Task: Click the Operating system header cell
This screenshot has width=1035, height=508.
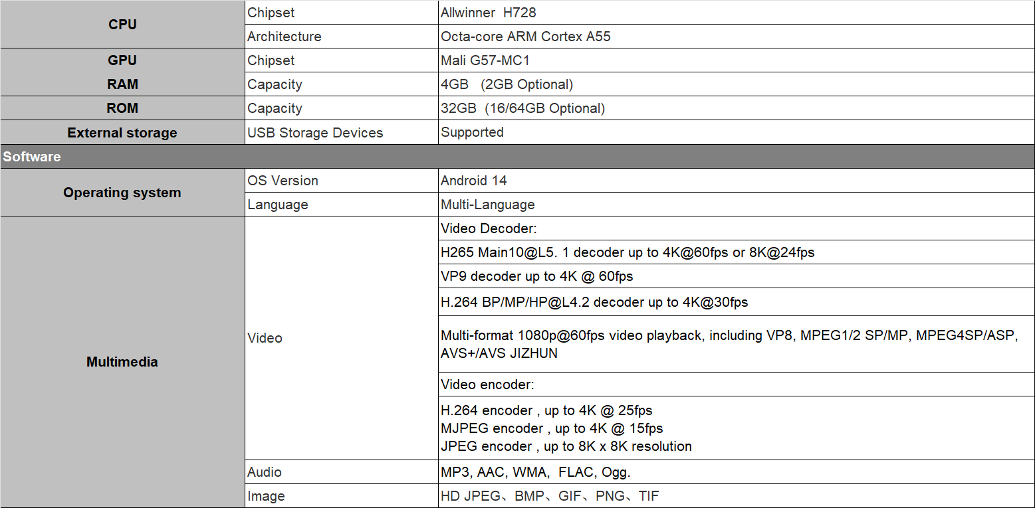Action: pos(122,193)
